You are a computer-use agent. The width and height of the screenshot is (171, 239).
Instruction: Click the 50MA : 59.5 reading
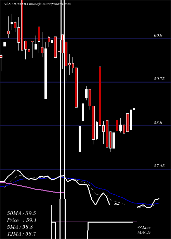click(21, 213)
